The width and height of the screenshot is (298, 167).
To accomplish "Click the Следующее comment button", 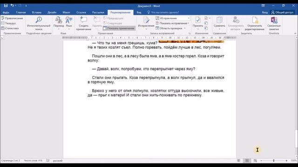I will pos(113,23).
